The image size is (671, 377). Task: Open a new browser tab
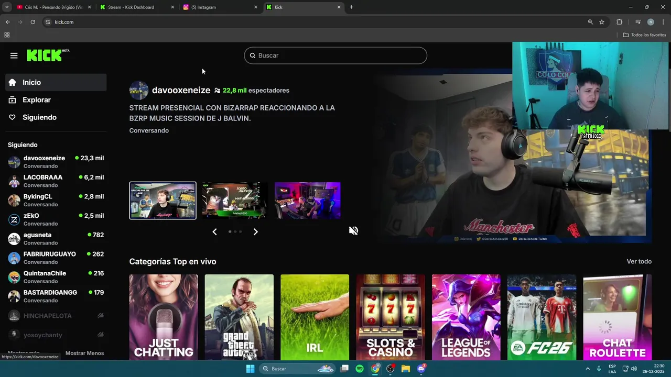[x=351, y=7]
